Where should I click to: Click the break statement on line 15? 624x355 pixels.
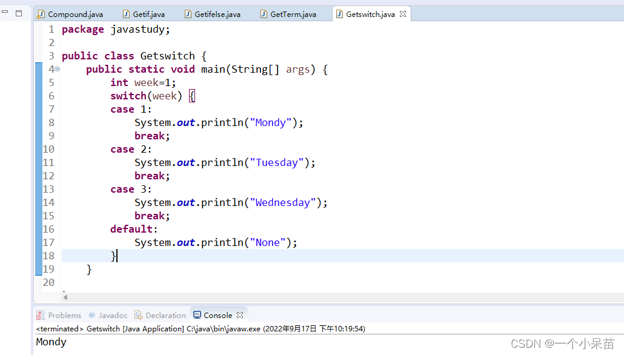[x=152, y=216]
